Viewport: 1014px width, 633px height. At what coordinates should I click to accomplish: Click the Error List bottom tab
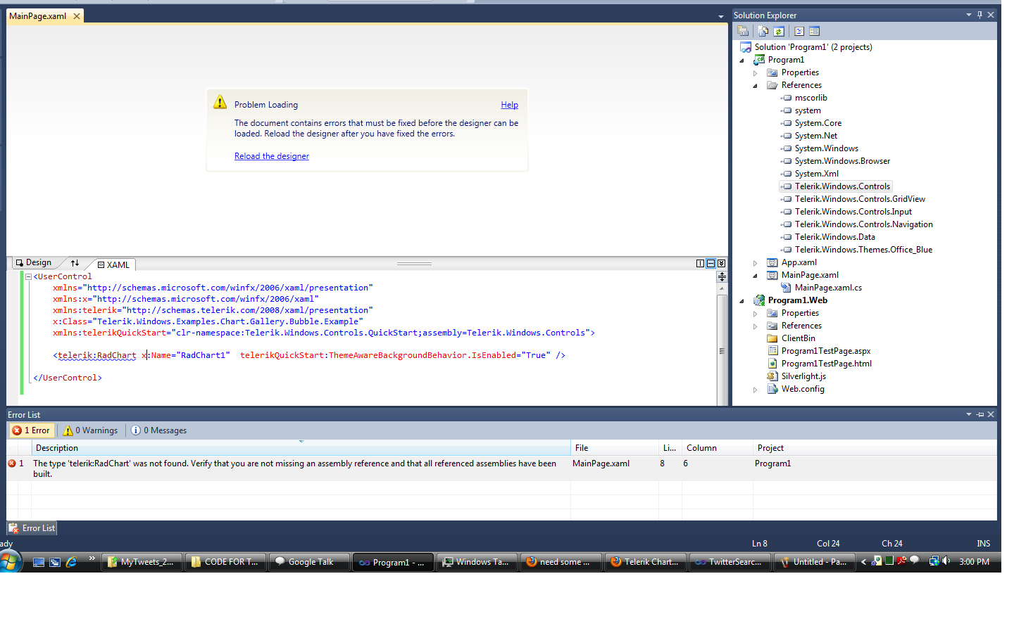(32, 528)
